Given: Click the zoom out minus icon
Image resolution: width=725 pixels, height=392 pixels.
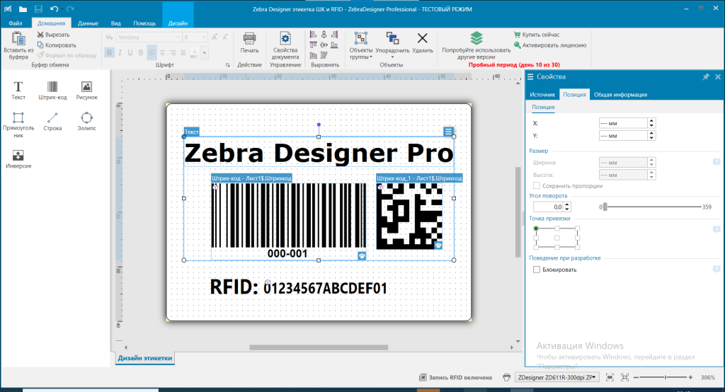Looking at the screenshot, I should [636, 377].
